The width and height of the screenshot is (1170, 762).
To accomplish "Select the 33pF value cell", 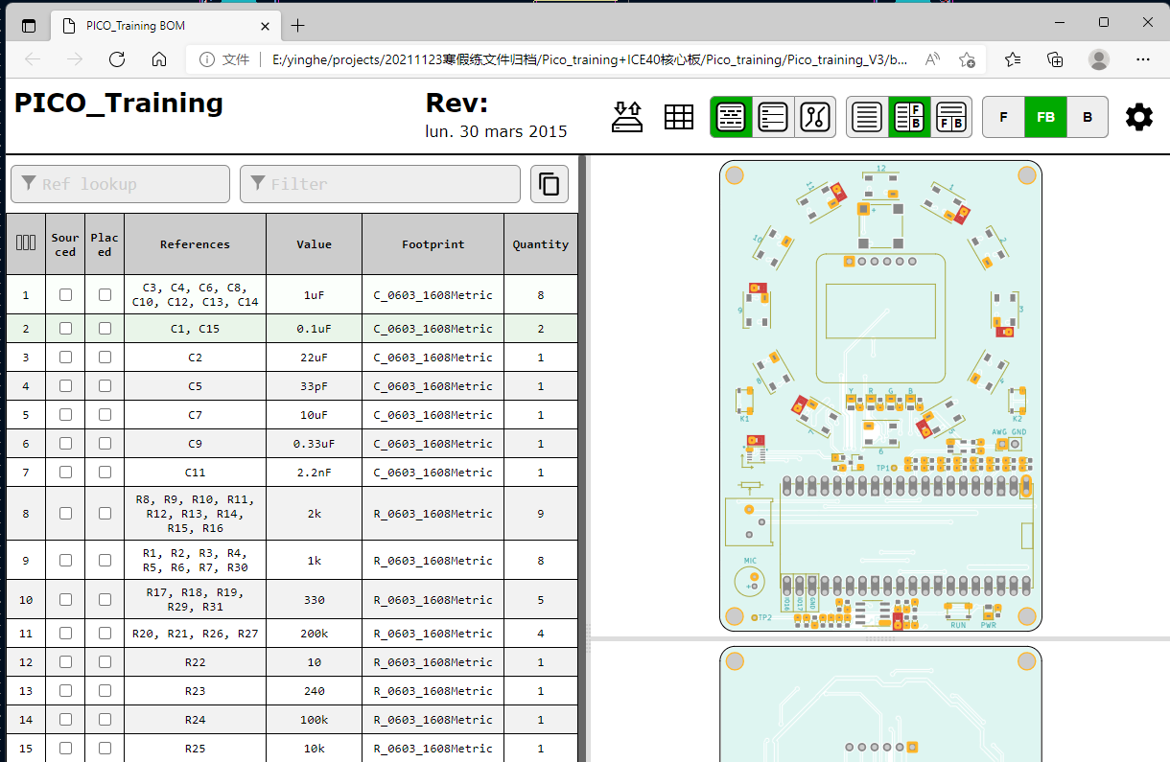I will pyautogui.click(x=314, y=385).
